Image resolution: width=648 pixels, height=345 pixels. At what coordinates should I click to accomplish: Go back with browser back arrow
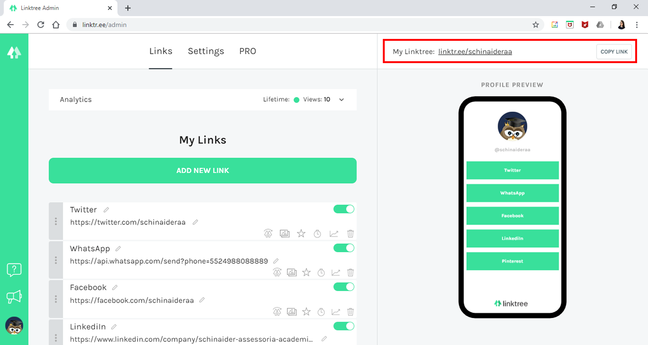(x=10, y=25)
